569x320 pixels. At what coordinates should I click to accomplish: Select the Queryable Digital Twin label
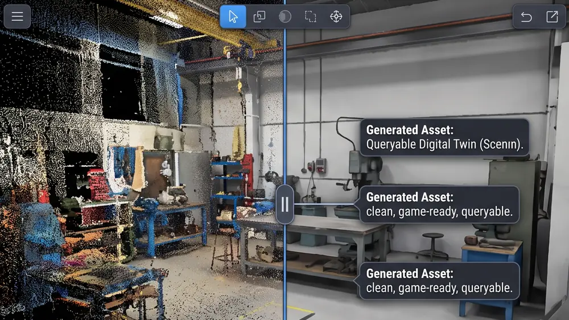(x=444, y=137)
